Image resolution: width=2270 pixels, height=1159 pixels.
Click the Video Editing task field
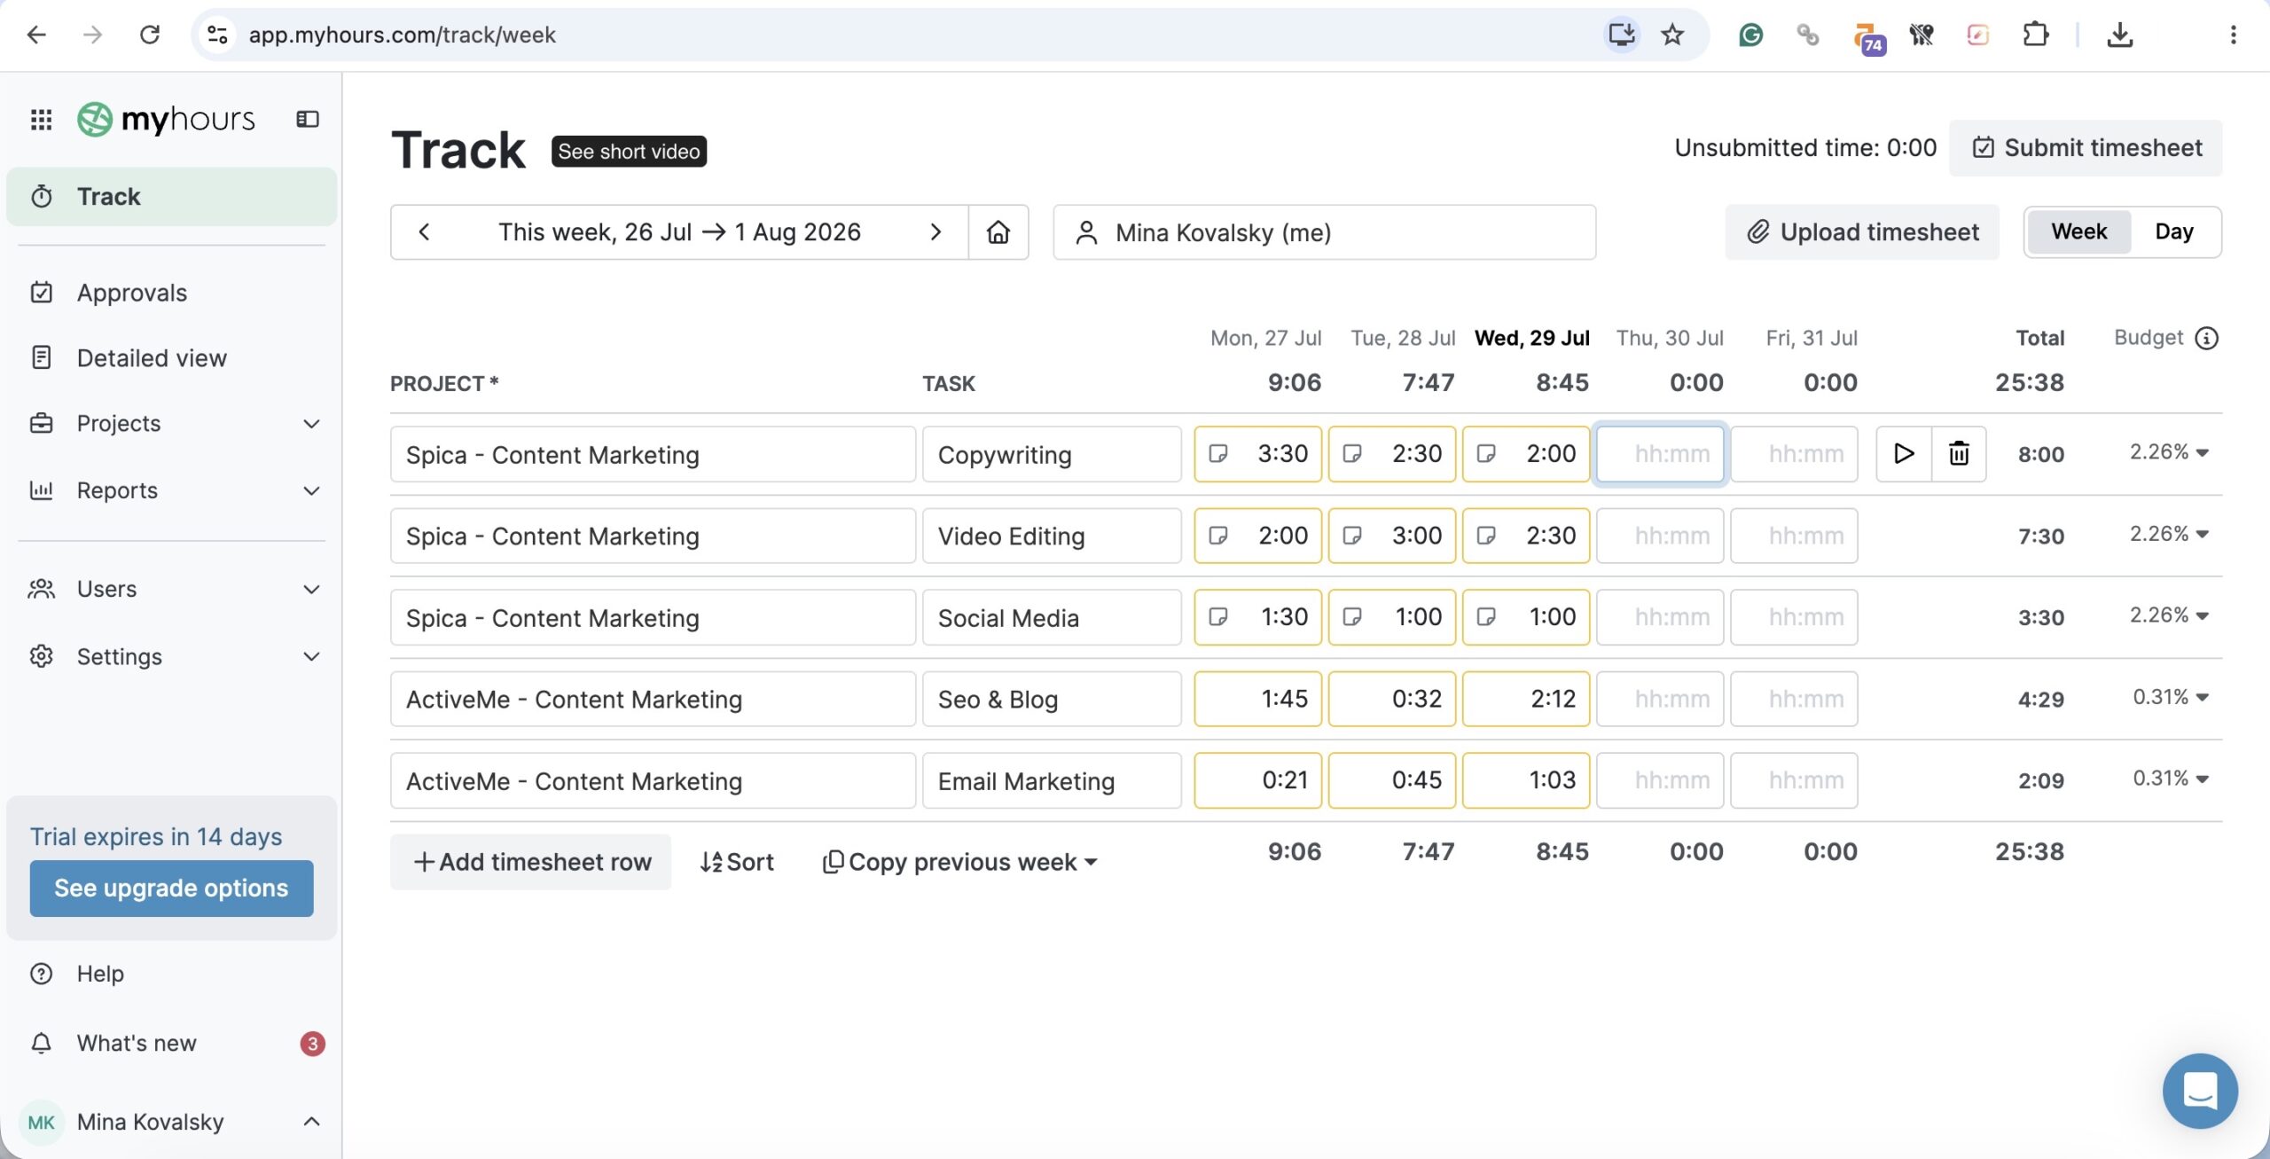tap(1052, 536)
